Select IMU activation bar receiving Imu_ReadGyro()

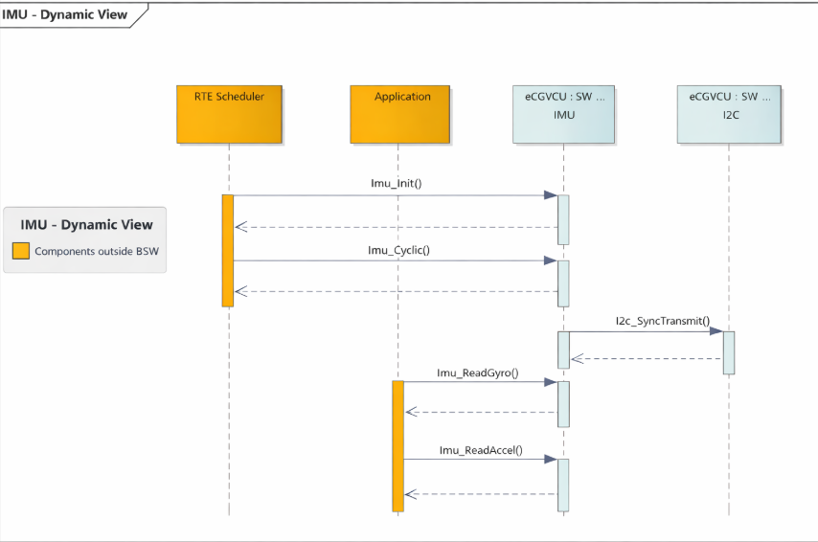(x=563, y=404)
